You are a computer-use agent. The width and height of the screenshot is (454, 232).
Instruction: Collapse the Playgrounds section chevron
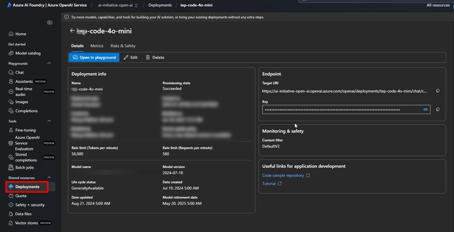pos(49,63)
